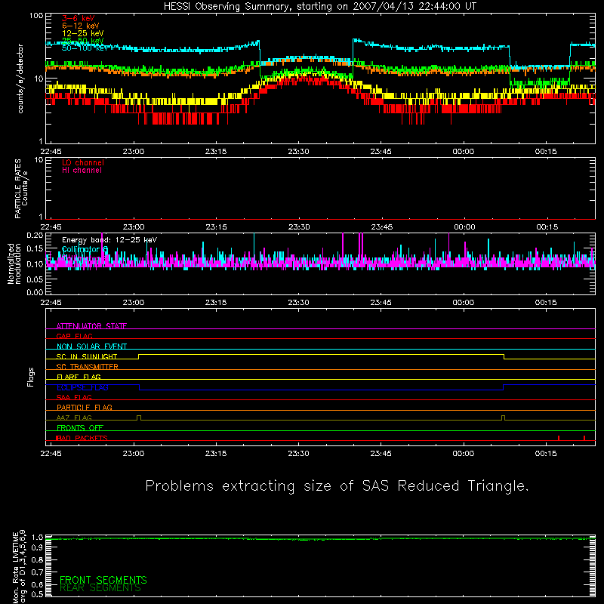Viewport: 604px width, 604px height.
Task: Click the 23:45 tick label under the modulation plot
Action: (x=381, y=303)
